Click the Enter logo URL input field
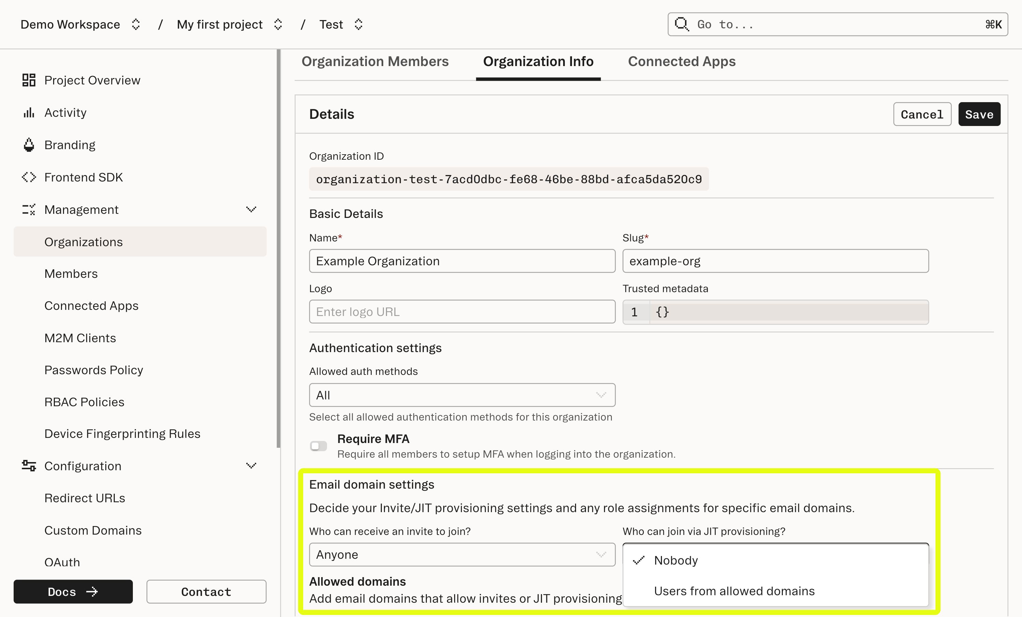1022x617 pixels. (x=462, y=312)
